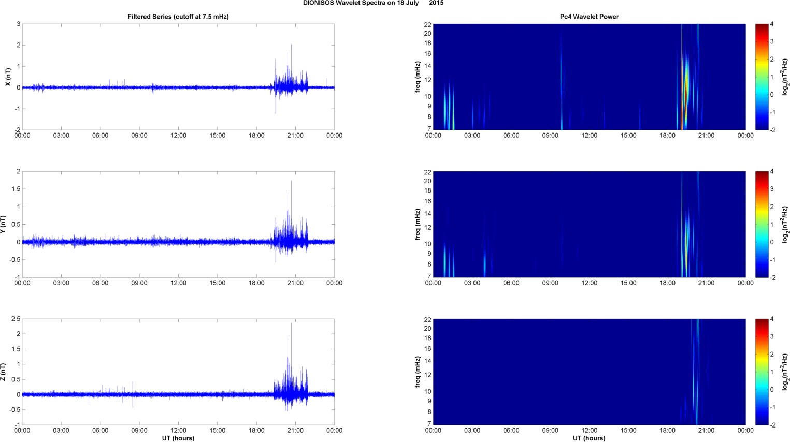Viewport: 790px width, 442px height.
Task: Click "log2(nT²/Hz)" label beside the top colorbar
Action: point(785,77)
